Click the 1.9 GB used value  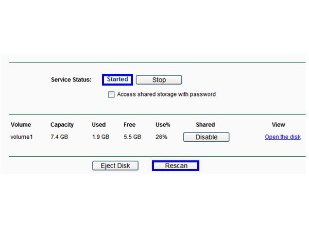click(100, 137)
